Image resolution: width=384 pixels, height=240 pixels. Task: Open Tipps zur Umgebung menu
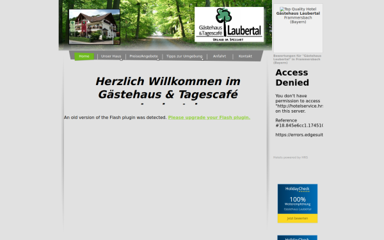(184, 56)
